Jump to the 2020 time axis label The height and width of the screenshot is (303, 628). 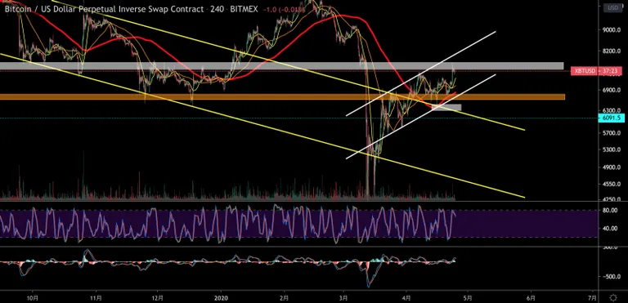(x=221, y=297)
